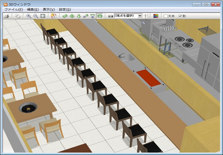Open the 設定(S) menu
Screen dimensions: 223x155
click(x=65, y=9)
